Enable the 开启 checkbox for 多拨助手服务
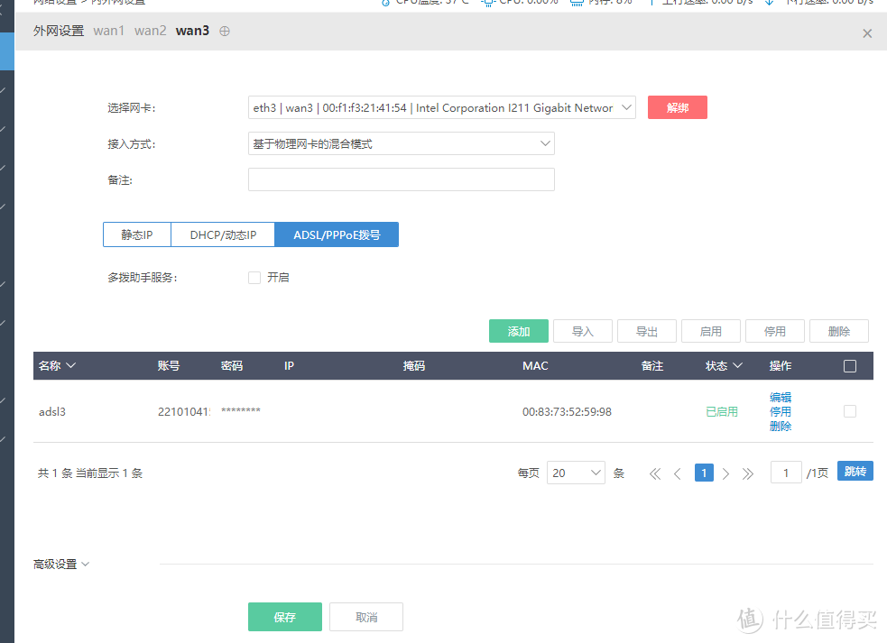 (254, 277)
